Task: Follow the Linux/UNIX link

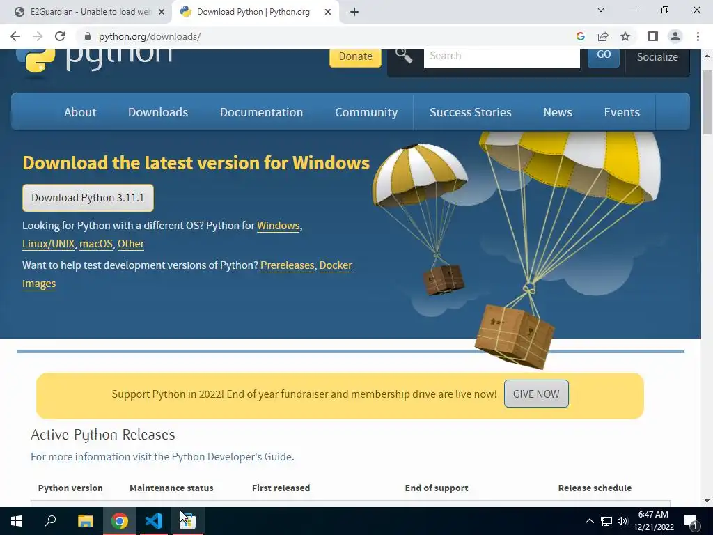Action: pyautogui.click(x=49, y=244)
